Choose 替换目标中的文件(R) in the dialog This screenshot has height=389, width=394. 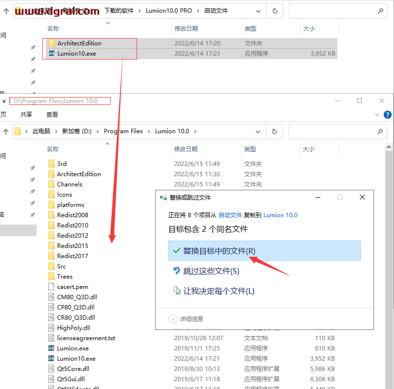coord(264,251)
